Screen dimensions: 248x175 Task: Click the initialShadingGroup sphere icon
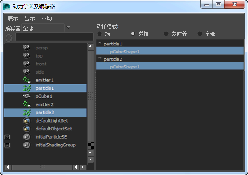point(26,145)
